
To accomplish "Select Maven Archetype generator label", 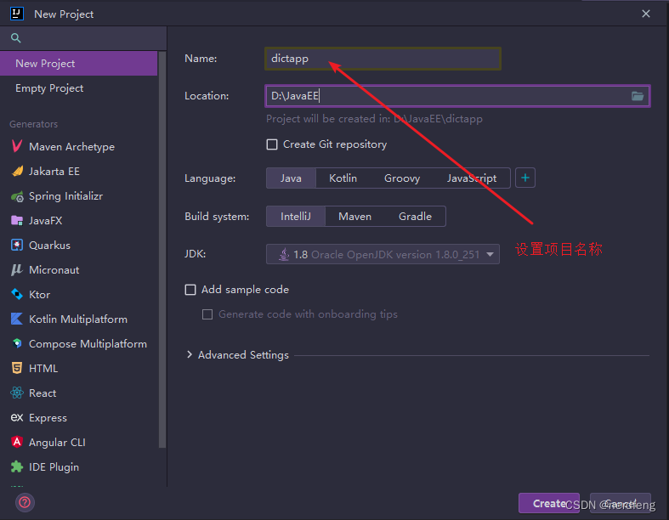I will (x=71, y=147).
